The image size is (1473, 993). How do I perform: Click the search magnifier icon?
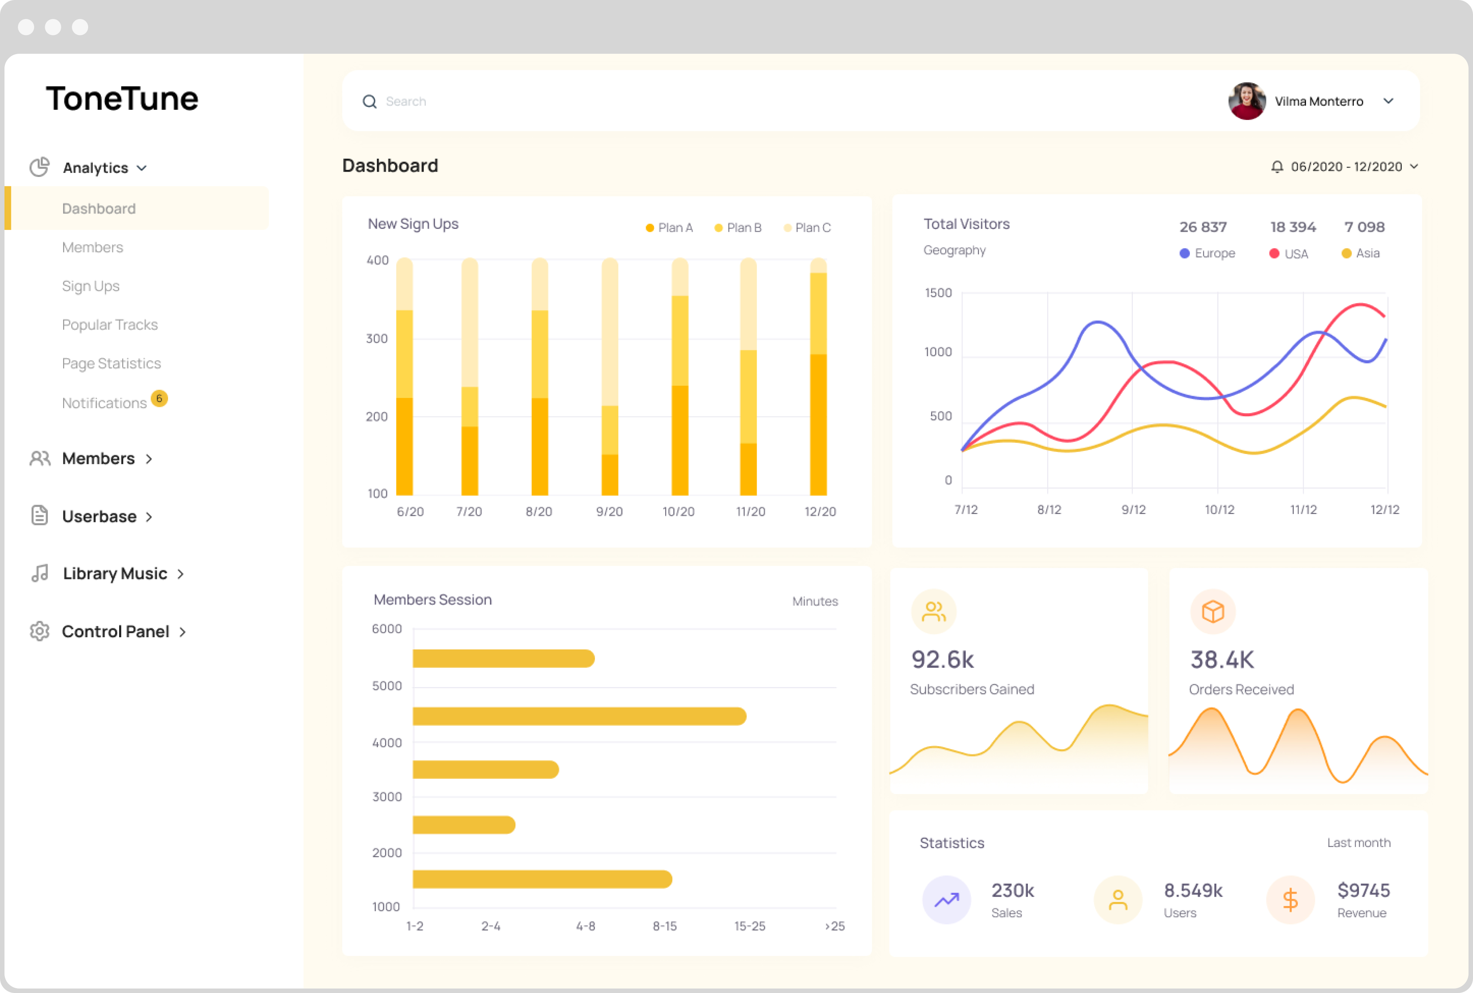click(369, 101)
